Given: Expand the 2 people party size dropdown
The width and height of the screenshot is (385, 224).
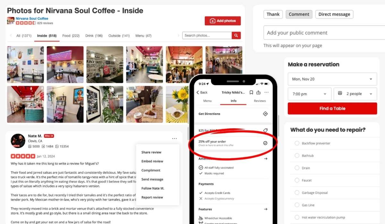Looking at the screenshot, I should pyautogui.click(x=355, y=94).
